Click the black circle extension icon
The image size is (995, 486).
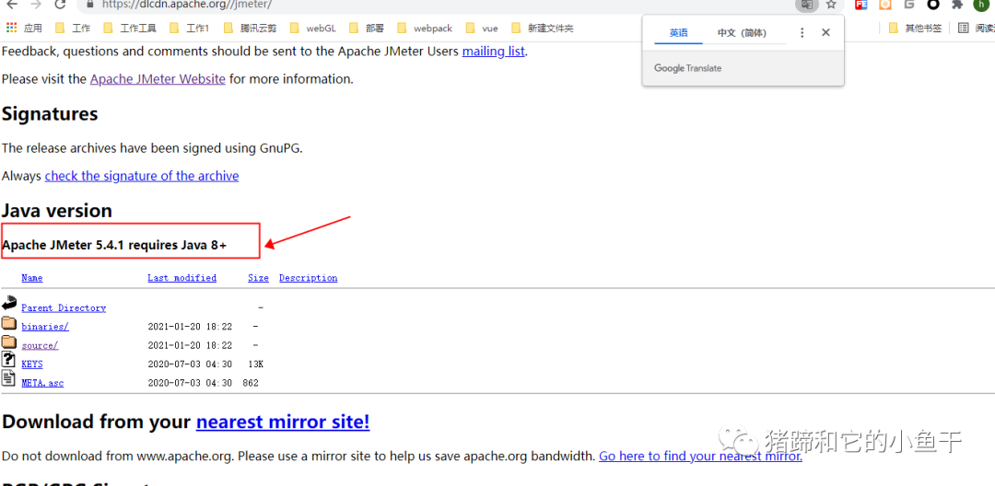932,5
